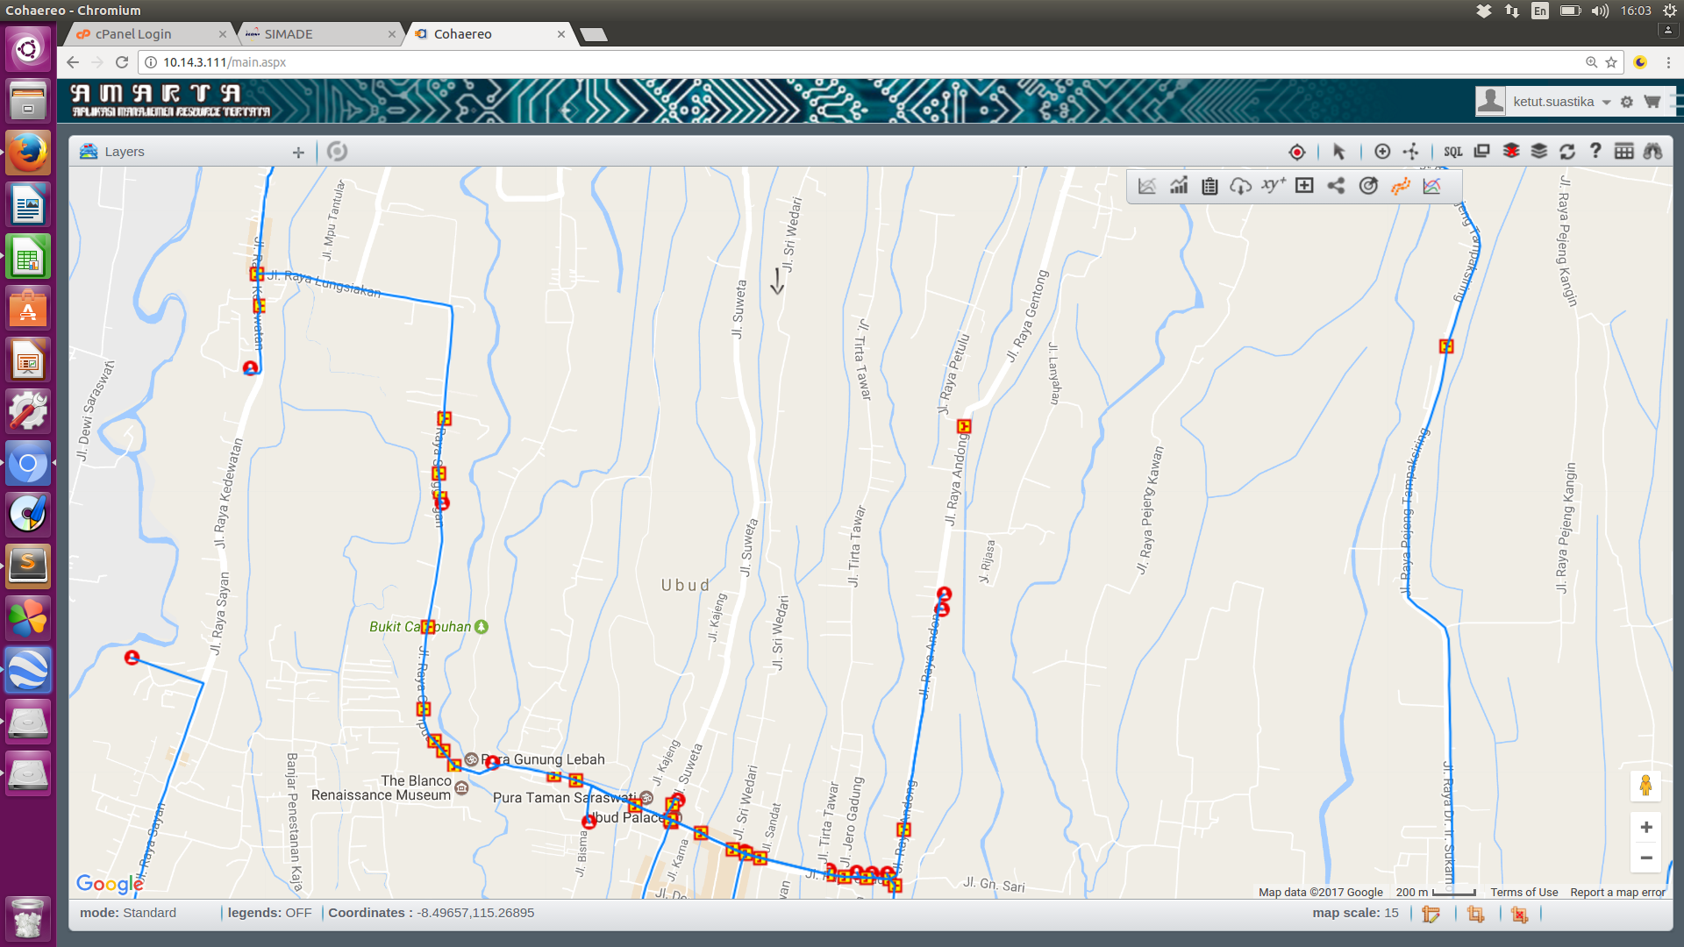The width and height of the screenshot is (1684, 947).
Task: Click the refresh arrows toolbar icon
Action: [x=1567, y=152]
